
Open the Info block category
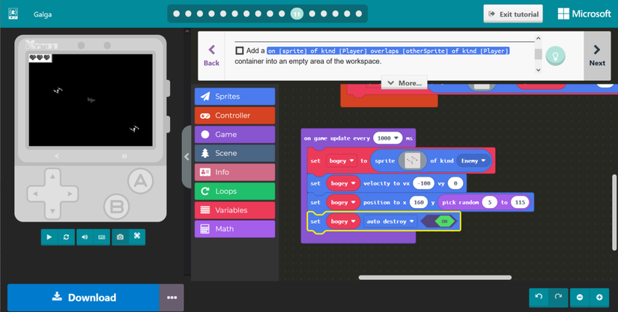[x=234, y=172]
